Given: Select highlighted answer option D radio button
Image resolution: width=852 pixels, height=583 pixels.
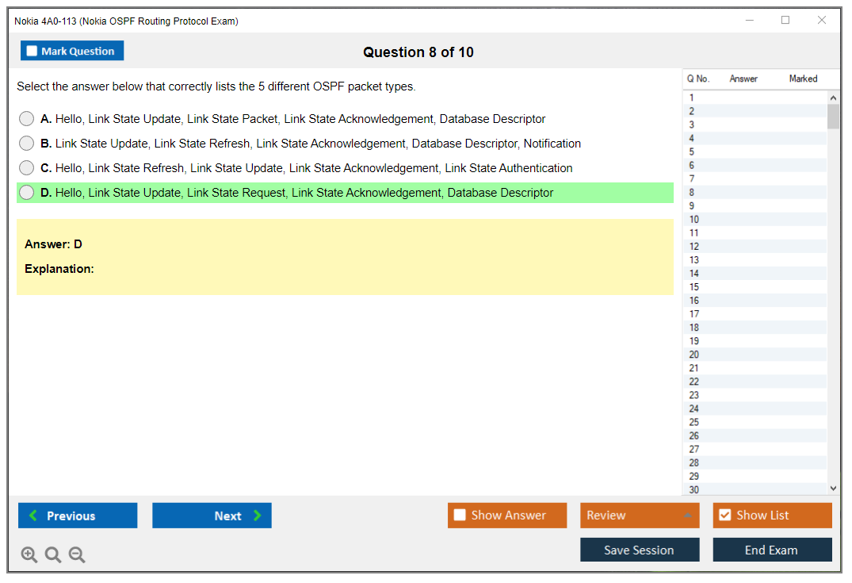Looking at the screenshot, I should point(27,193).
